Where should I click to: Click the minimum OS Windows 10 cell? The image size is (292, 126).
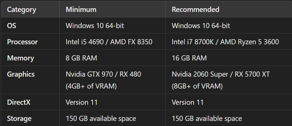(x=95, y=26)
